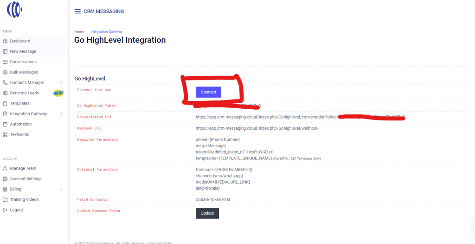Click the CRM Messaging logo

click(14, 9)
